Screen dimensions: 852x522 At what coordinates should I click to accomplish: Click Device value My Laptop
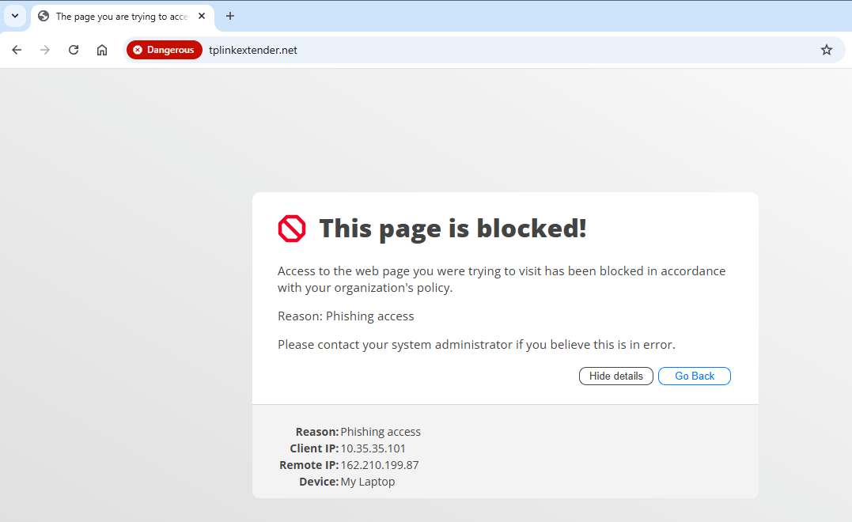pyautogui.click(x=367, y=482)
